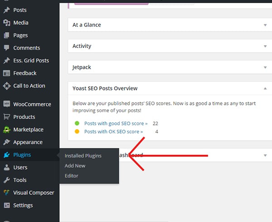Viewport: 272px width, 222px height.
Task: Click the Appearance paintbrush icon
Action: tap(7, 142)
